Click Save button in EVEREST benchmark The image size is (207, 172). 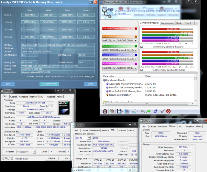point(8,84)
